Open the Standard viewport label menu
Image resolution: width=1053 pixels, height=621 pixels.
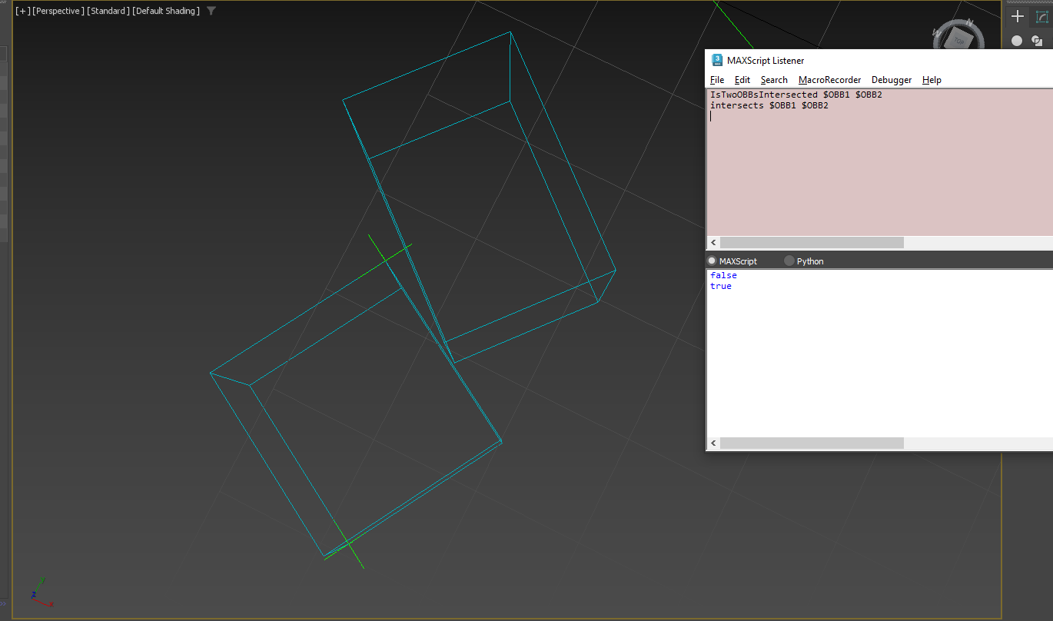(x=108, y=11)
